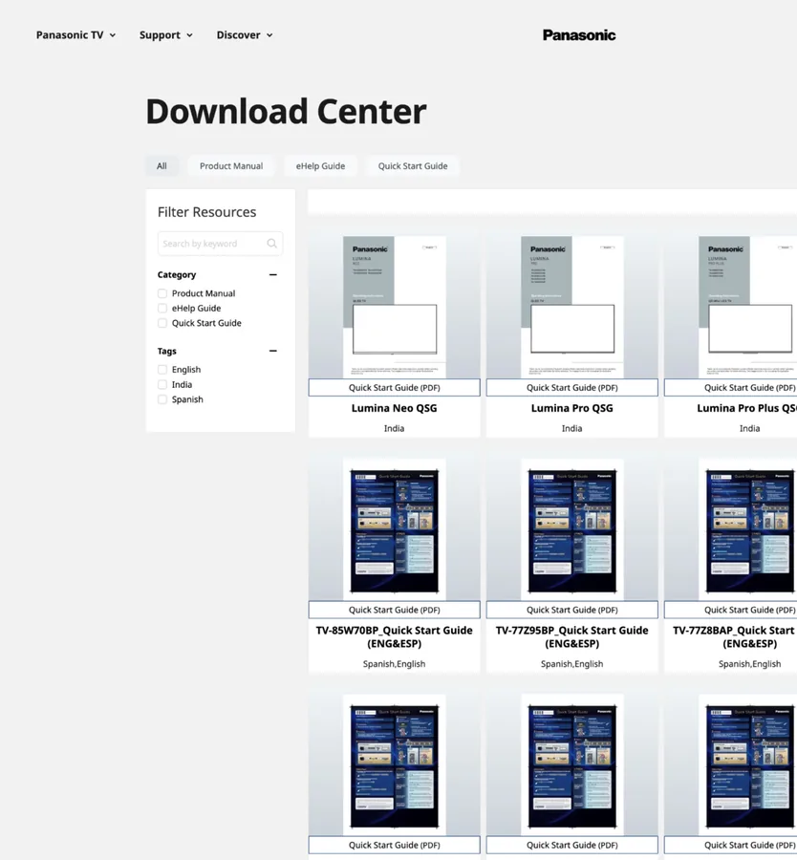Click the Download Center page heading
Screen dimensions: 797x860
pyautogui.click(x=286, y=112)
